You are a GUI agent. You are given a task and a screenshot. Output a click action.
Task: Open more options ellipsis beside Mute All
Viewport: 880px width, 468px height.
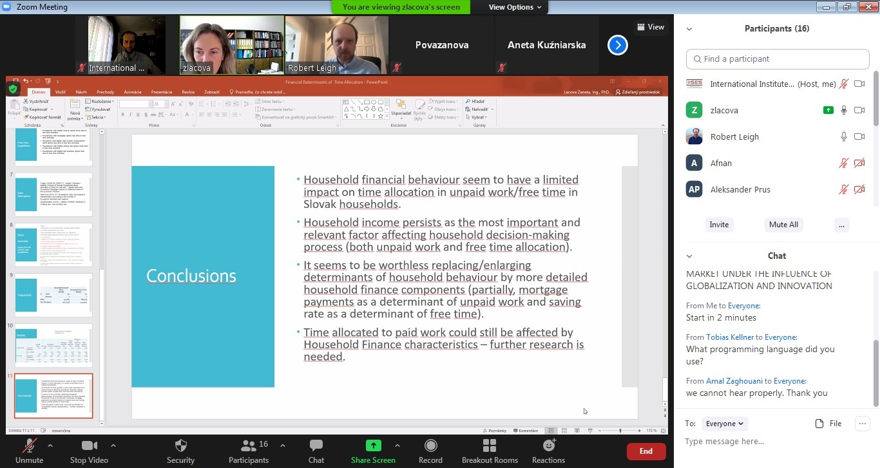841,225
